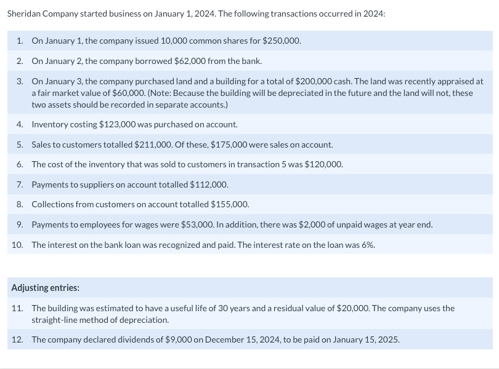Select transaction 3 about land and building purchase

250,92
